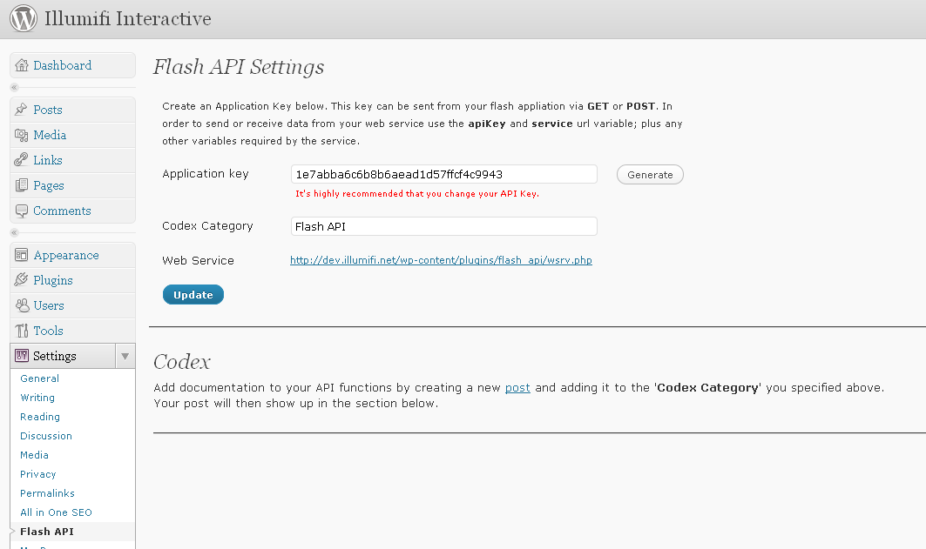Image resolution: width=926 pixels, height=549 pixels.
Task: Open Media under Settings submenu
Action: [34, 455]
